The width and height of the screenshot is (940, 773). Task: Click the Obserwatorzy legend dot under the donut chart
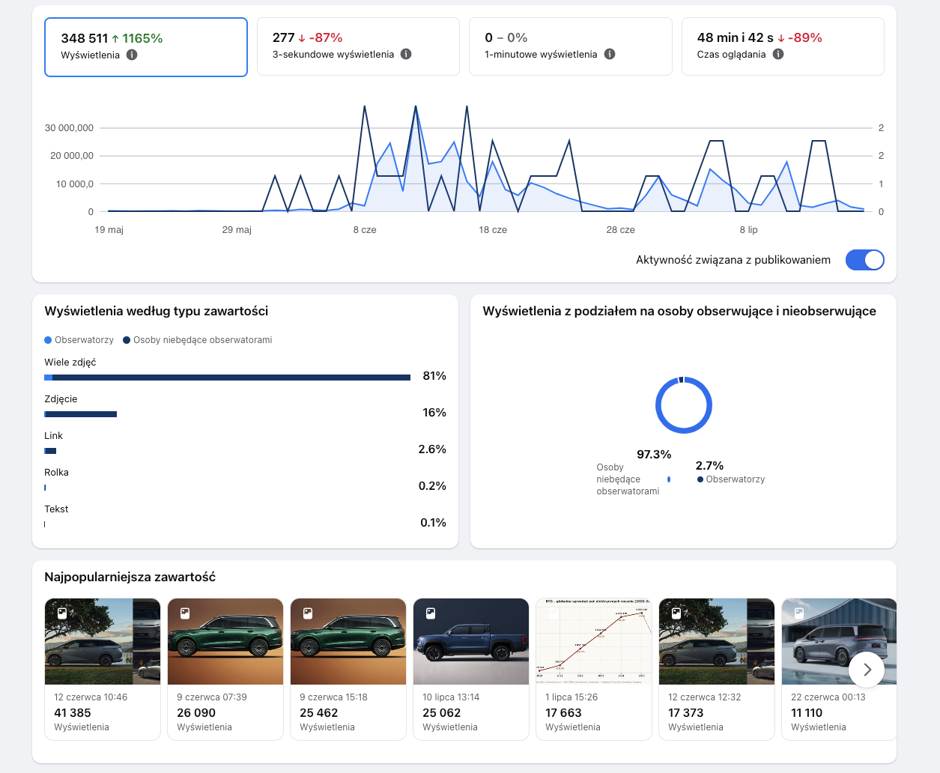point(700,479)
